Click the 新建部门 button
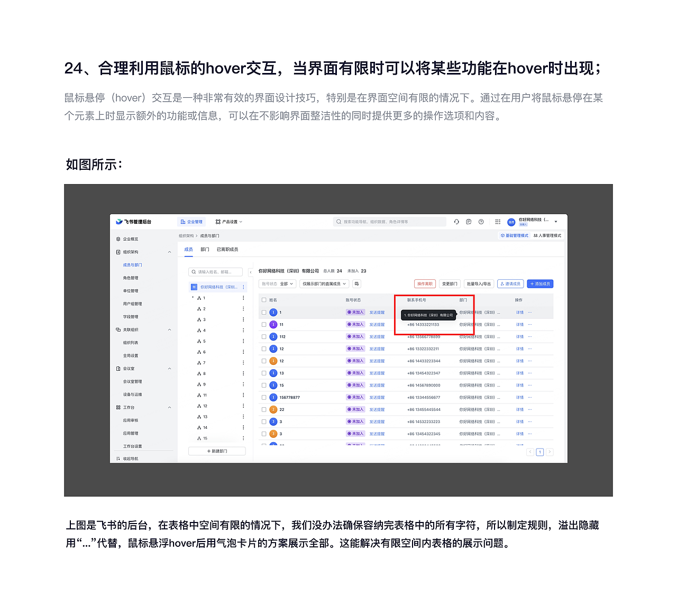The height and width of the screenshot is (605, 677). point(217,451)
